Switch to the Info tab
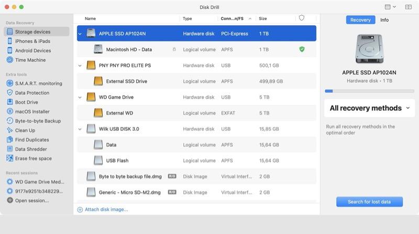The width and height of the screenshot is (419, 234). [384, 20]
